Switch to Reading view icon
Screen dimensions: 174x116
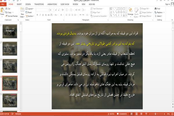pos(142,114)
